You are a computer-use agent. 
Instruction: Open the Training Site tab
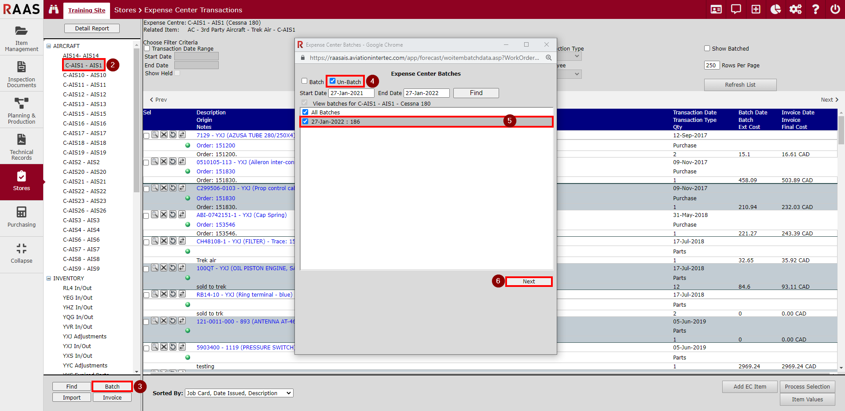pyautogui.click(x=87, y=10)
